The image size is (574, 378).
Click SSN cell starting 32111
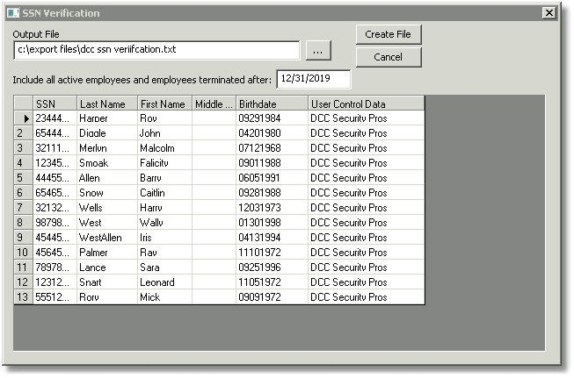tap(54, 148)
